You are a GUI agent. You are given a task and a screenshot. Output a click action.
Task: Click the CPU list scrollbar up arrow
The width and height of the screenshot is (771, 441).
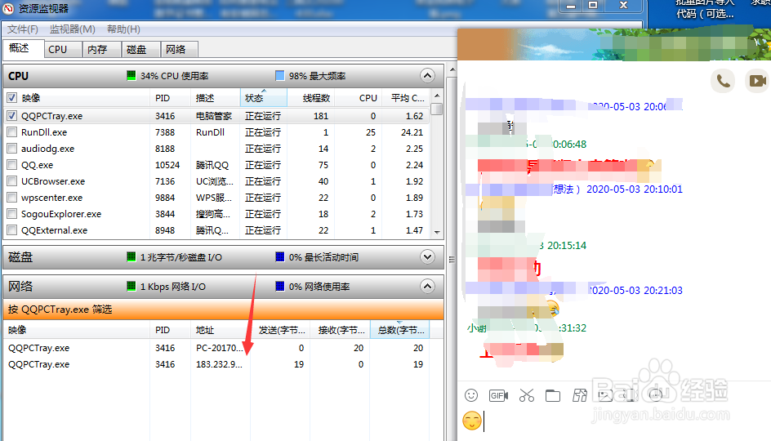437,96
